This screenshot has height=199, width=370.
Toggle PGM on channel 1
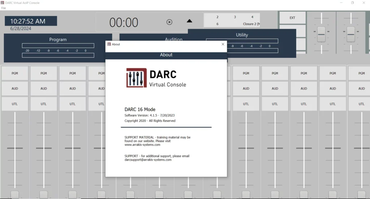click(x=14, y=73)
